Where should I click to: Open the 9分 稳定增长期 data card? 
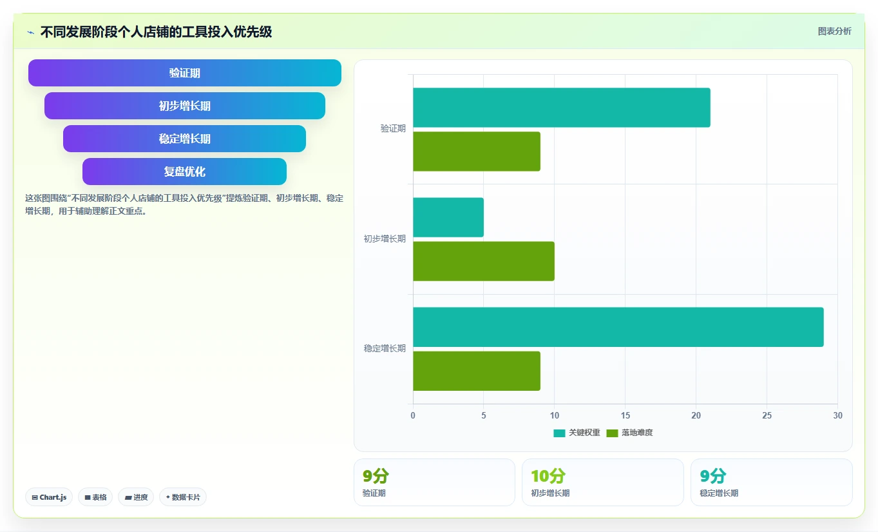pyautogui.click(x=772, y=482)
